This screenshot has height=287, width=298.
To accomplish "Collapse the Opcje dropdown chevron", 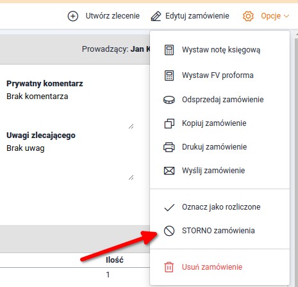I will [x=286, y=16].
